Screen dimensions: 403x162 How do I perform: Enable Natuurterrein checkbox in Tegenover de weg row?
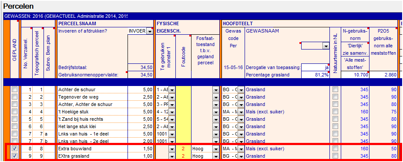(x=335, y=97)
